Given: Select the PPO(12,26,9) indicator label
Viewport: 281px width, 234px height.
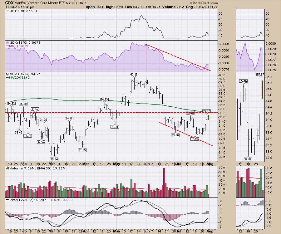Looking at the screenshot, I should (19, 200).
